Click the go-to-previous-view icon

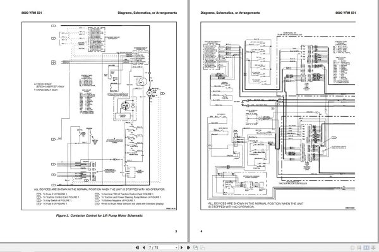196,248
